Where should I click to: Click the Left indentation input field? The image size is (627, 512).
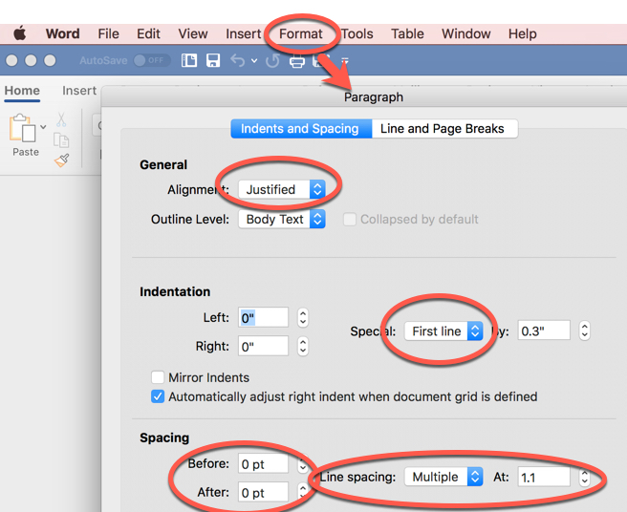pos(263,318)
